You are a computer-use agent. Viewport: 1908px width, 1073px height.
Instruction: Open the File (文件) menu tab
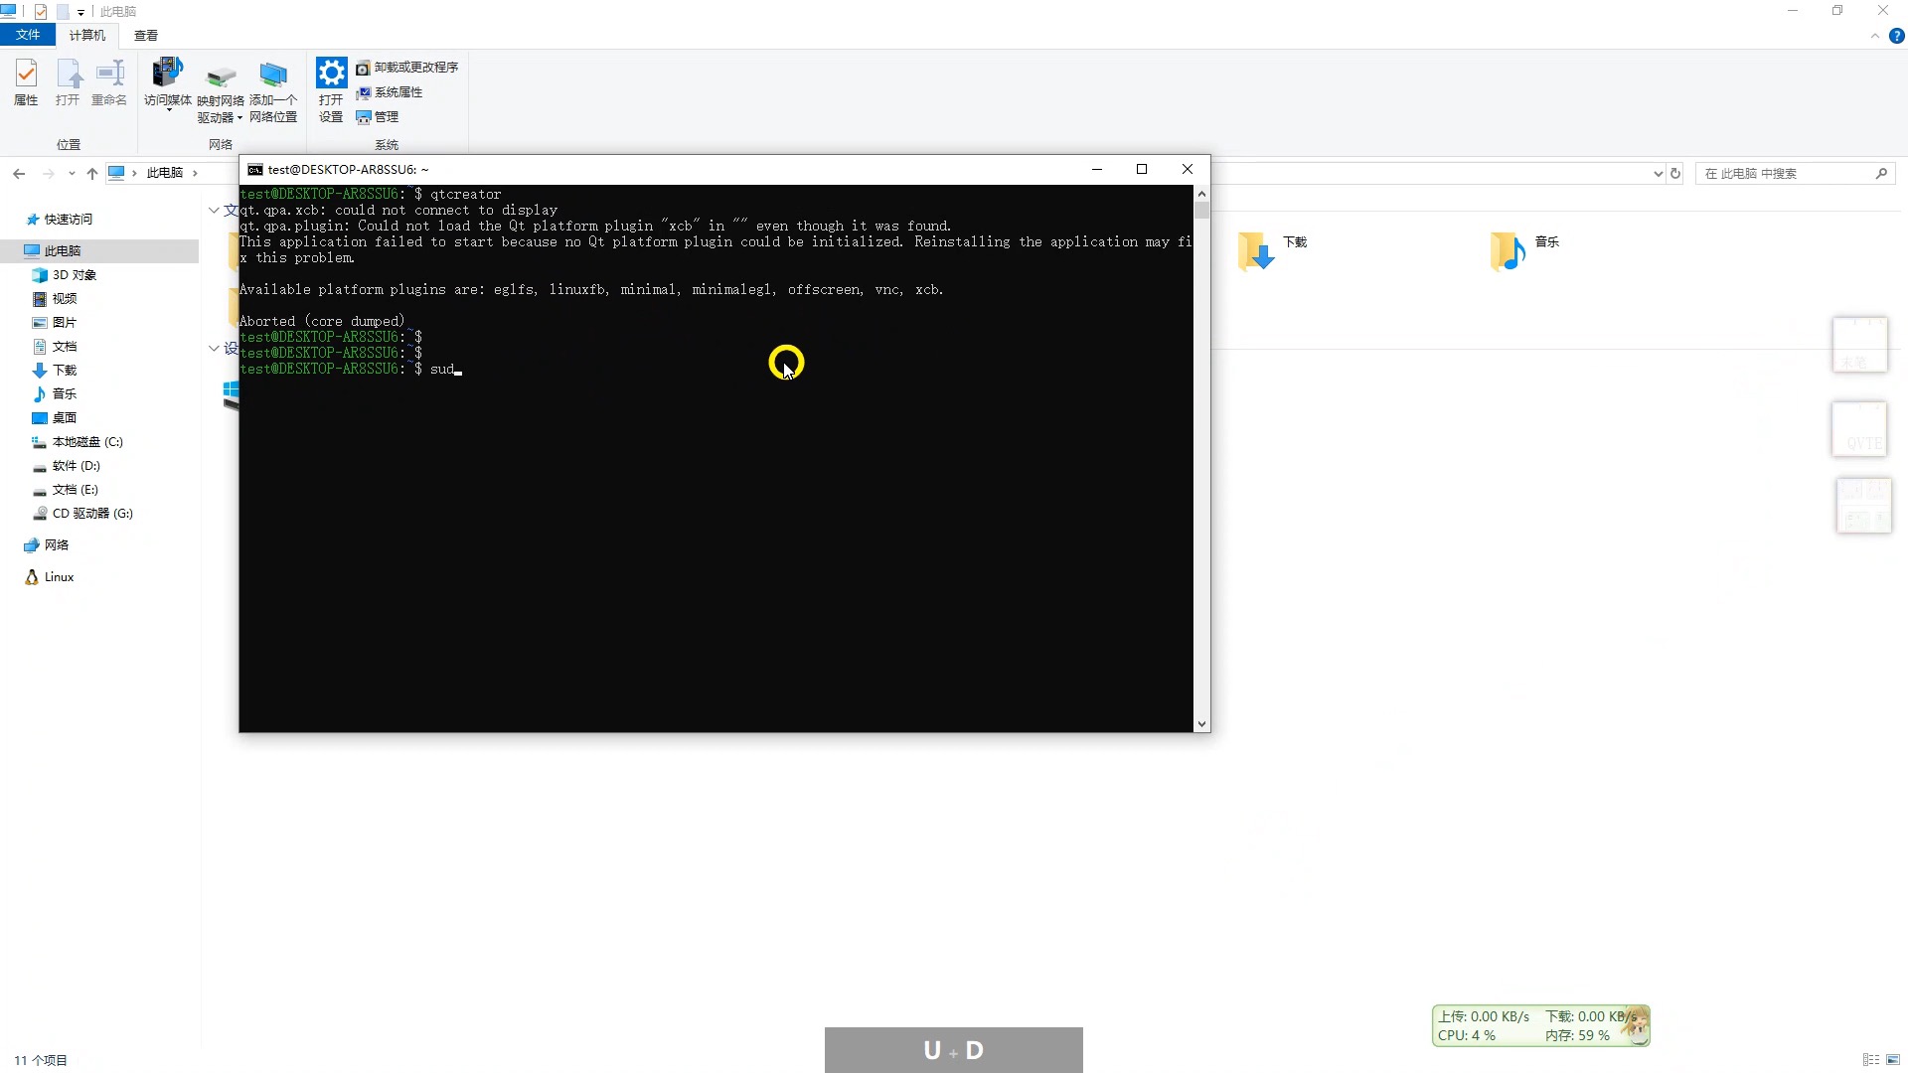coord(28,35)
